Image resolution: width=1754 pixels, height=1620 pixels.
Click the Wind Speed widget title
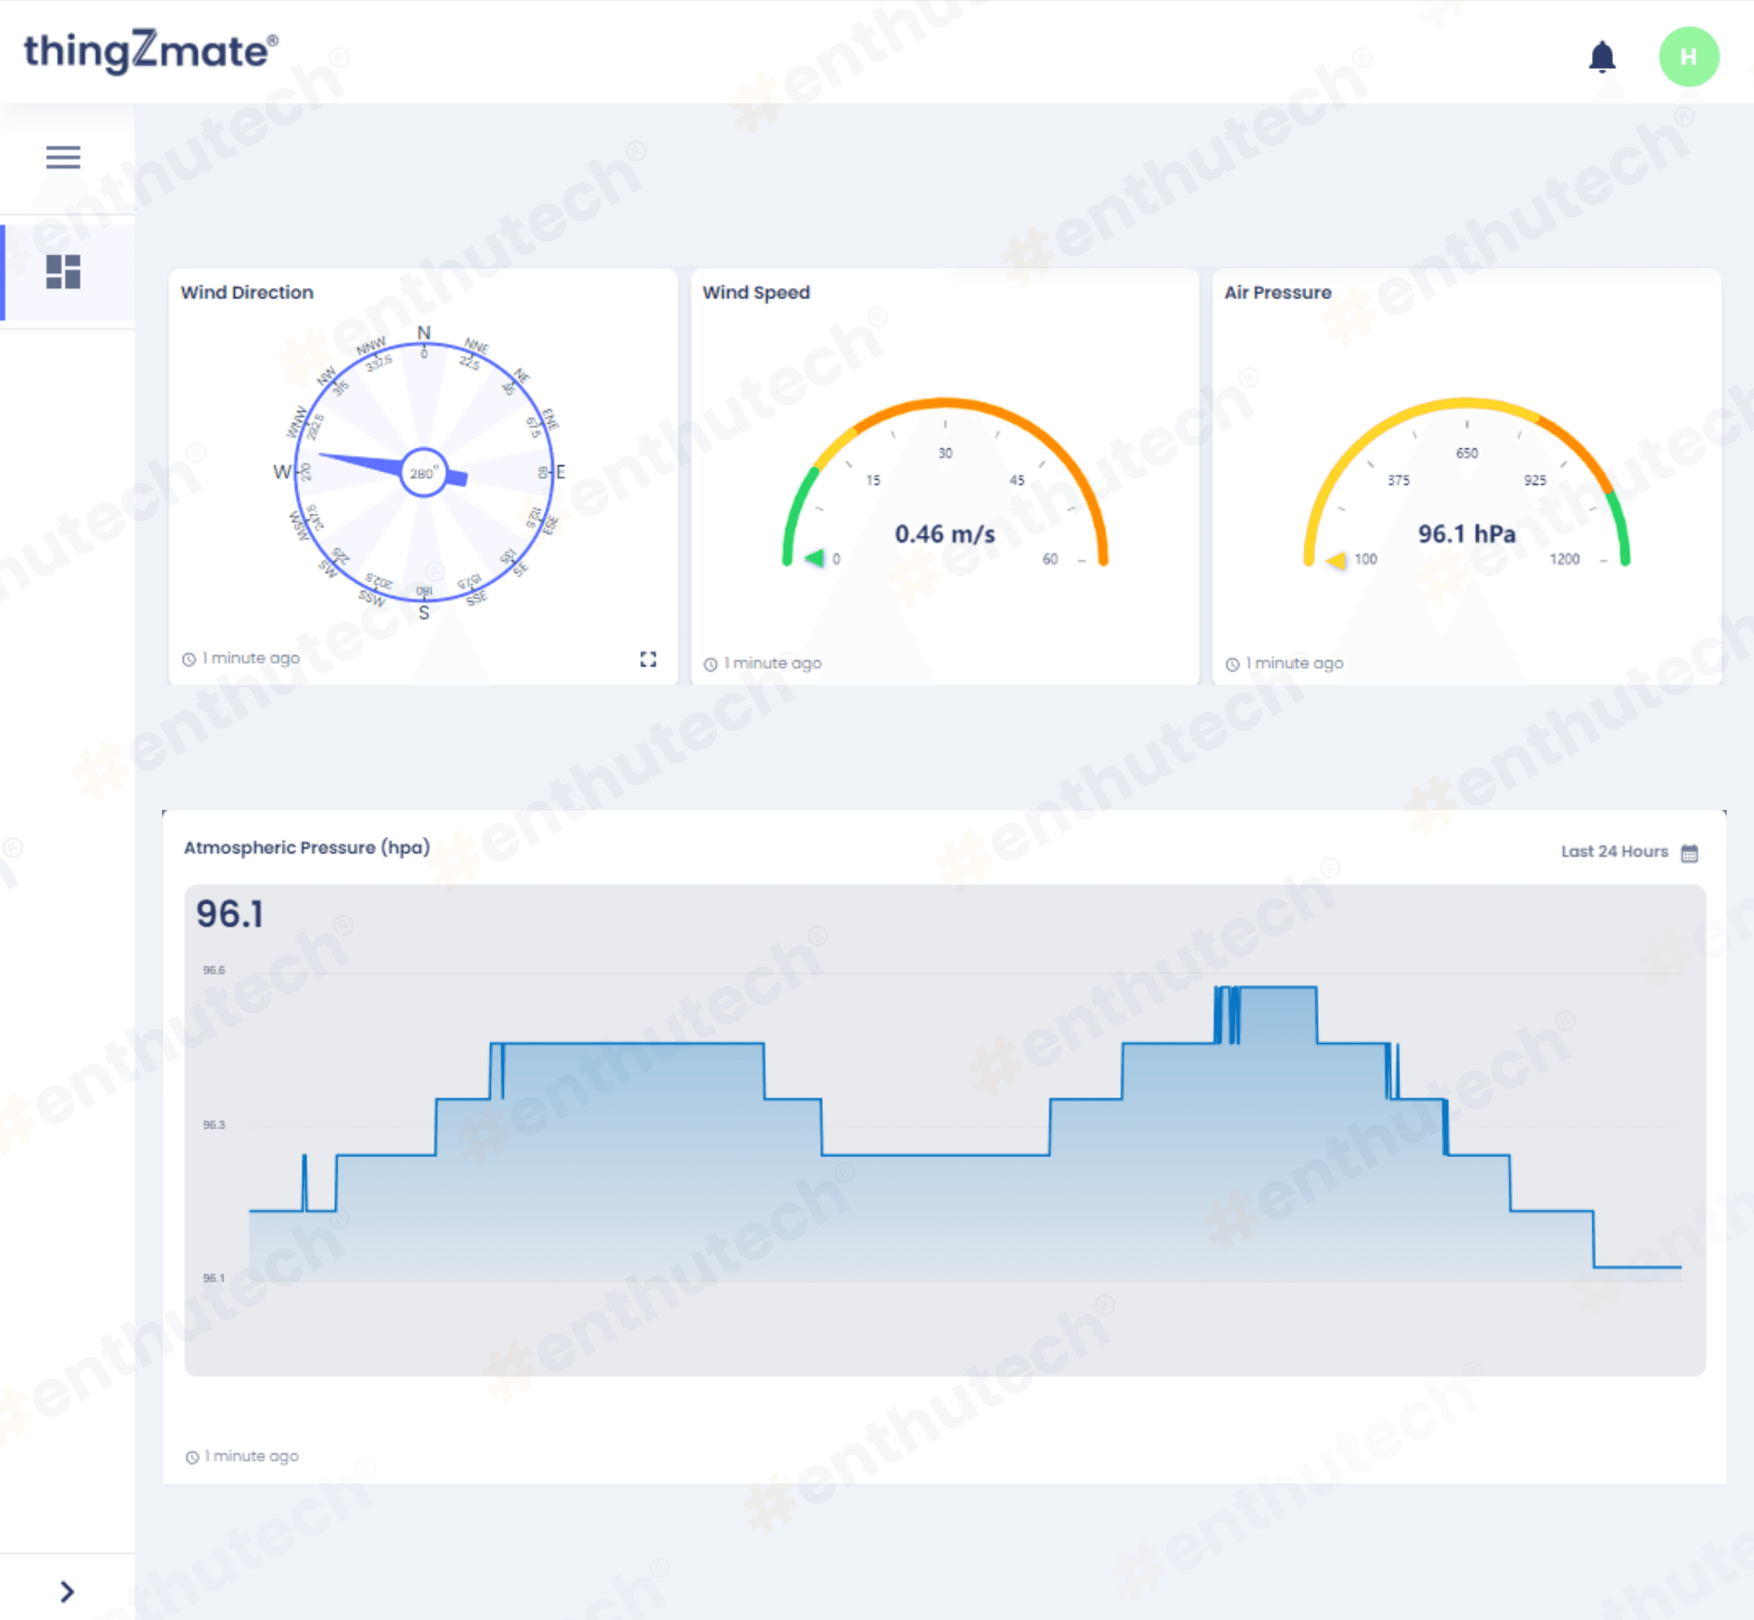pyautogui.click(x=756, y=293)
